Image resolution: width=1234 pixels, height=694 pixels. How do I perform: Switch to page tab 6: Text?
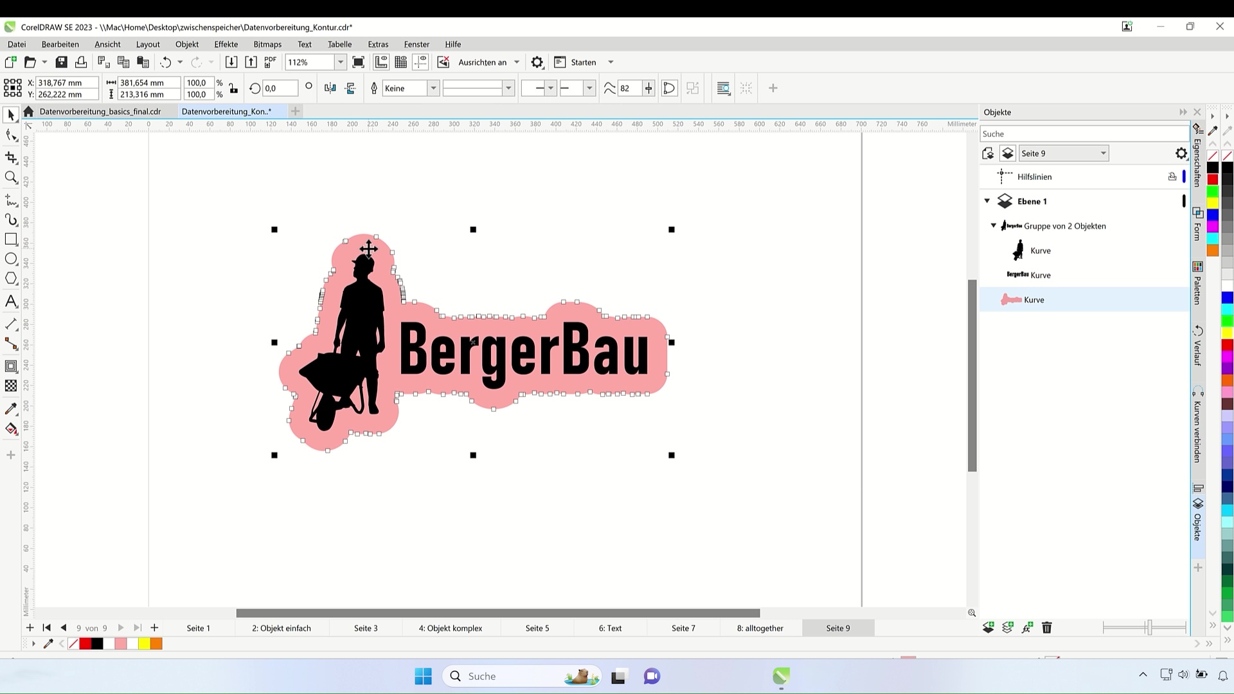coord(610,628)
